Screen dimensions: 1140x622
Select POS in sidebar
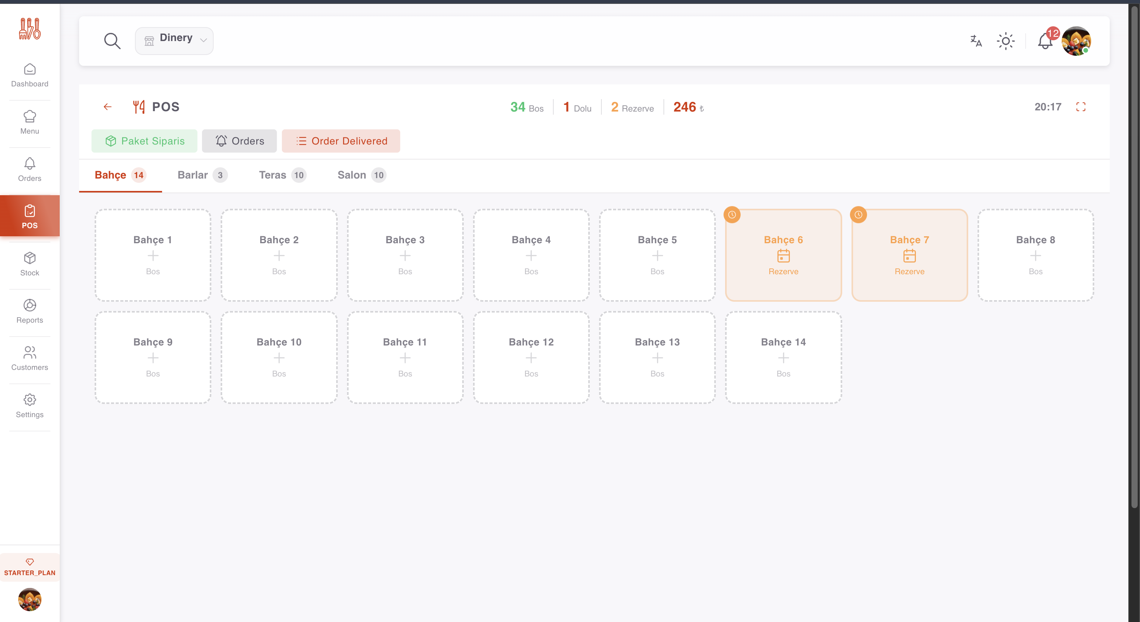(29, 216)
